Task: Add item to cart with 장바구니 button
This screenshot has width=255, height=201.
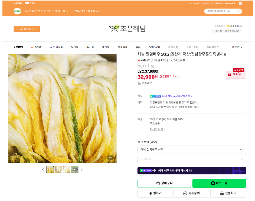Action: point(164,183)
